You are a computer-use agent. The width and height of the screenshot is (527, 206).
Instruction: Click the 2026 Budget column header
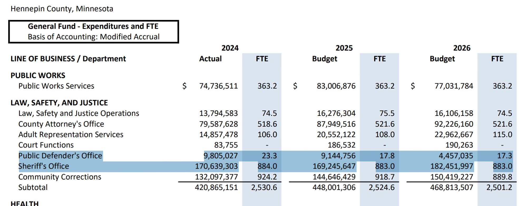pos(442,59)
